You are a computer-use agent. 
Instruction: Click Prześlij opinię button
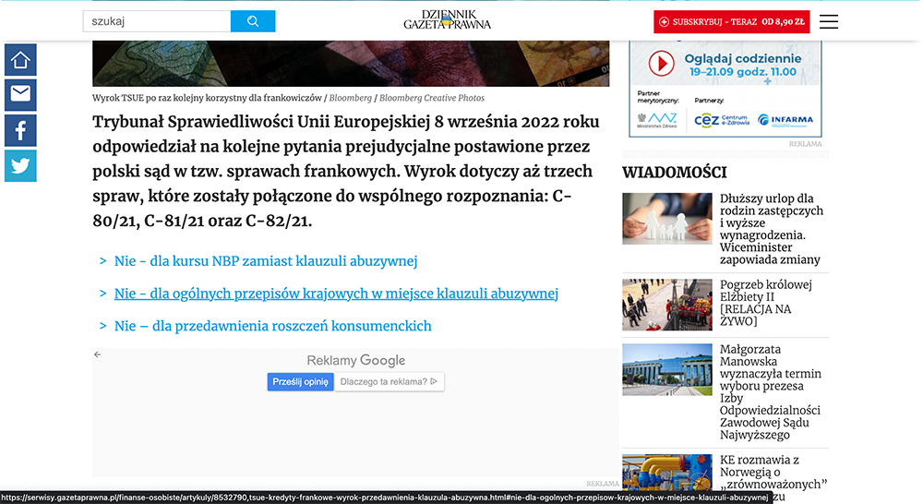click(300, 381)
